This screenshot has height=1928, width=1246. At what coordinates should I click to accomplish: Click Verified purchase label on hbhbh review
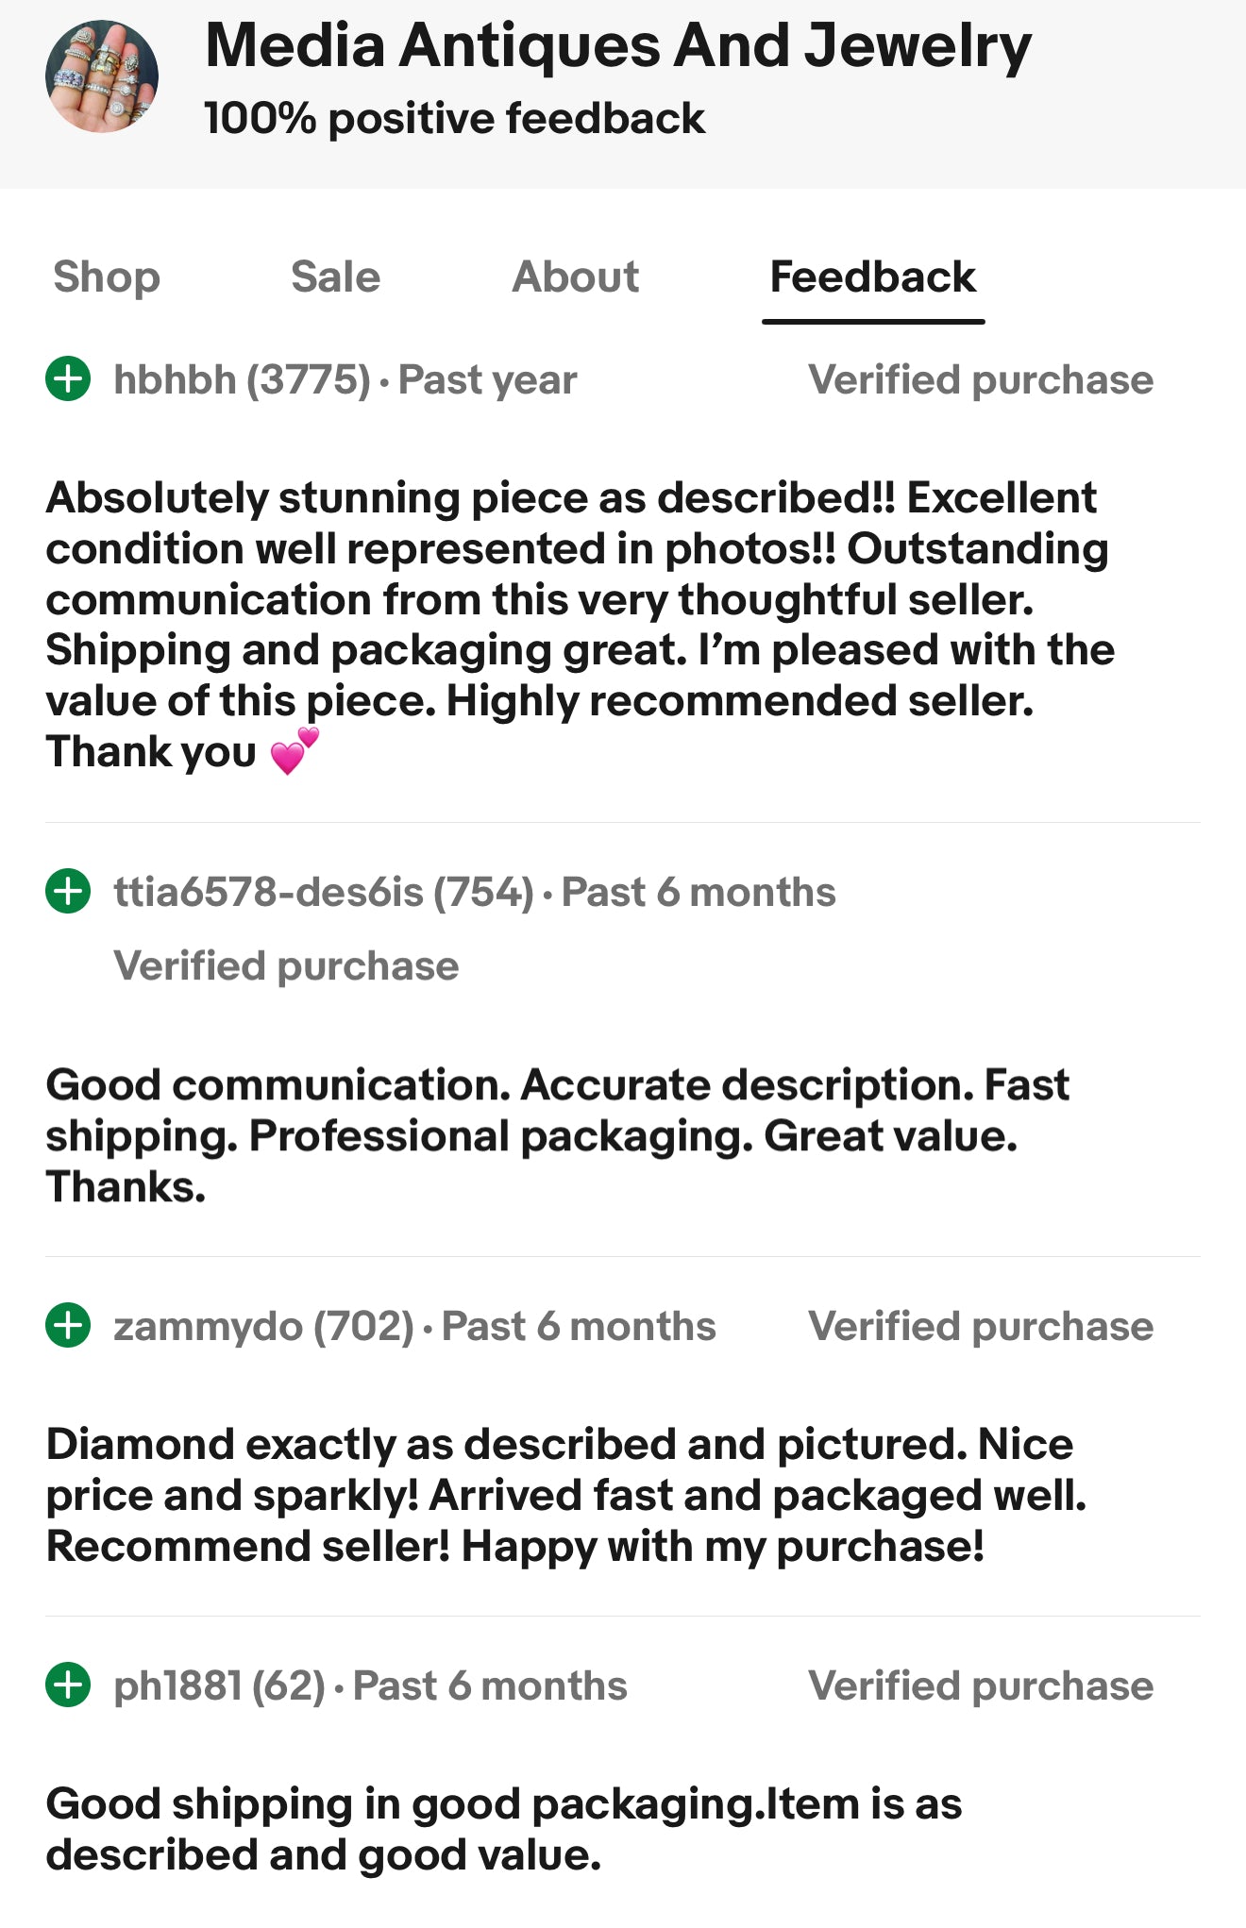(x=980, y=380)
